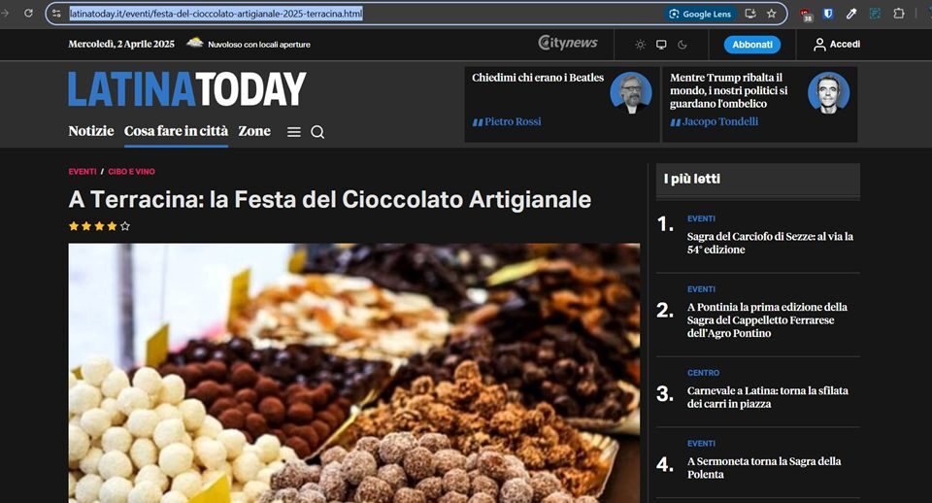Click the article headline Festa del Cioccolato Artigianale
This screenshot has height=503, width=932.
coord(330,199)
